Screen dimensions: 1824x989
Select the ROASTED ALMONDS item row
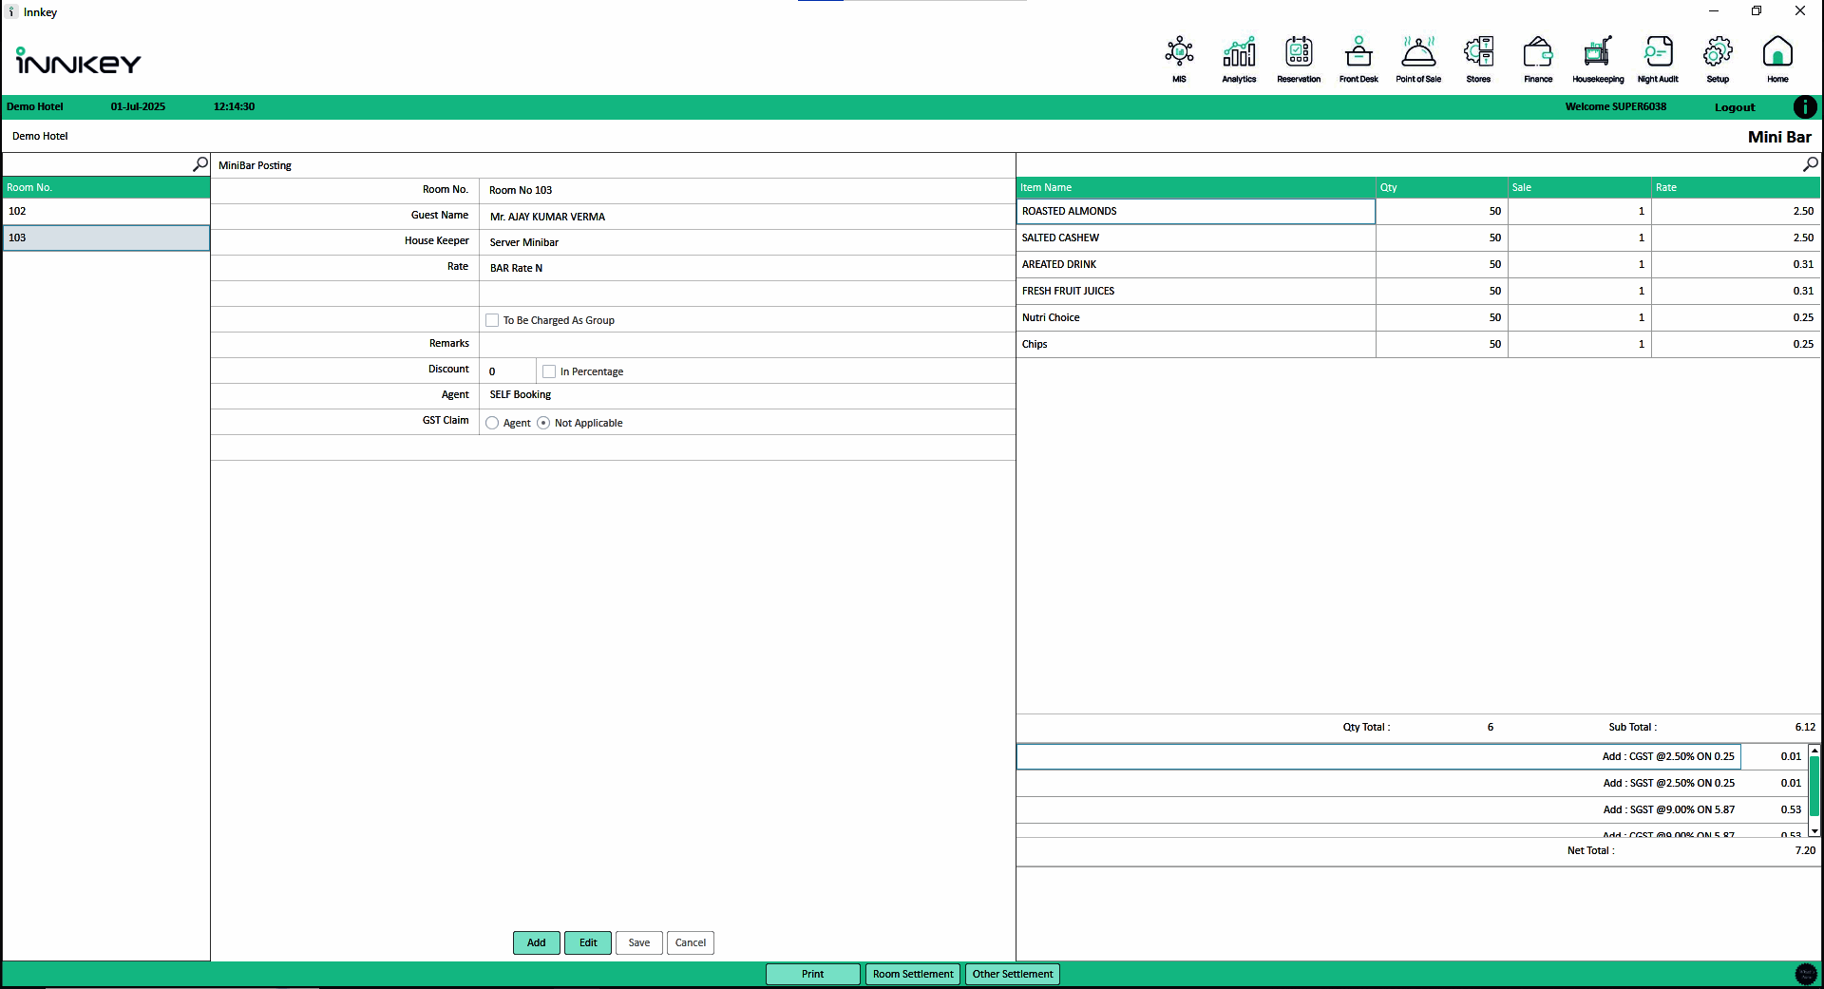click(x=1418, y=211)
